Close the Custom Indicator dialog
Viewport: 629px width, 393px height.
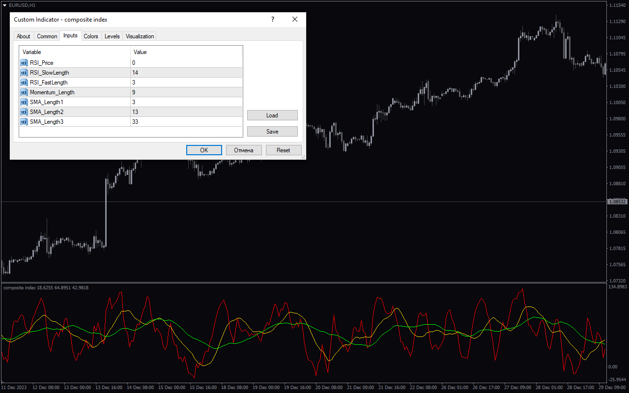pos(295,20)
